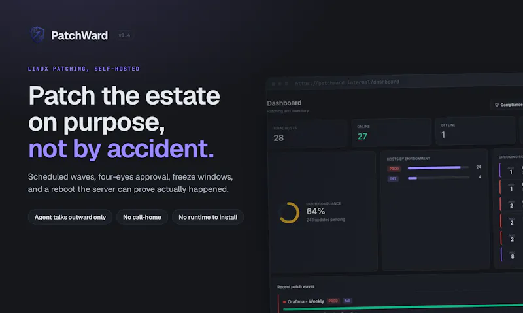
Task: Select the 'No runtime to install' pill
Action: [208, 217]
